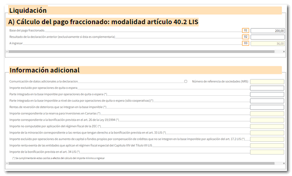
Task: Click the A ingresar field showing 36,00
Action: point(267,43)
